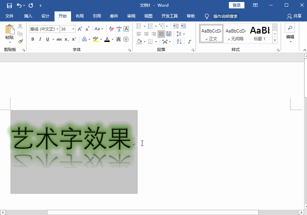Click the 登录 sign-in button

pos(236,5)
